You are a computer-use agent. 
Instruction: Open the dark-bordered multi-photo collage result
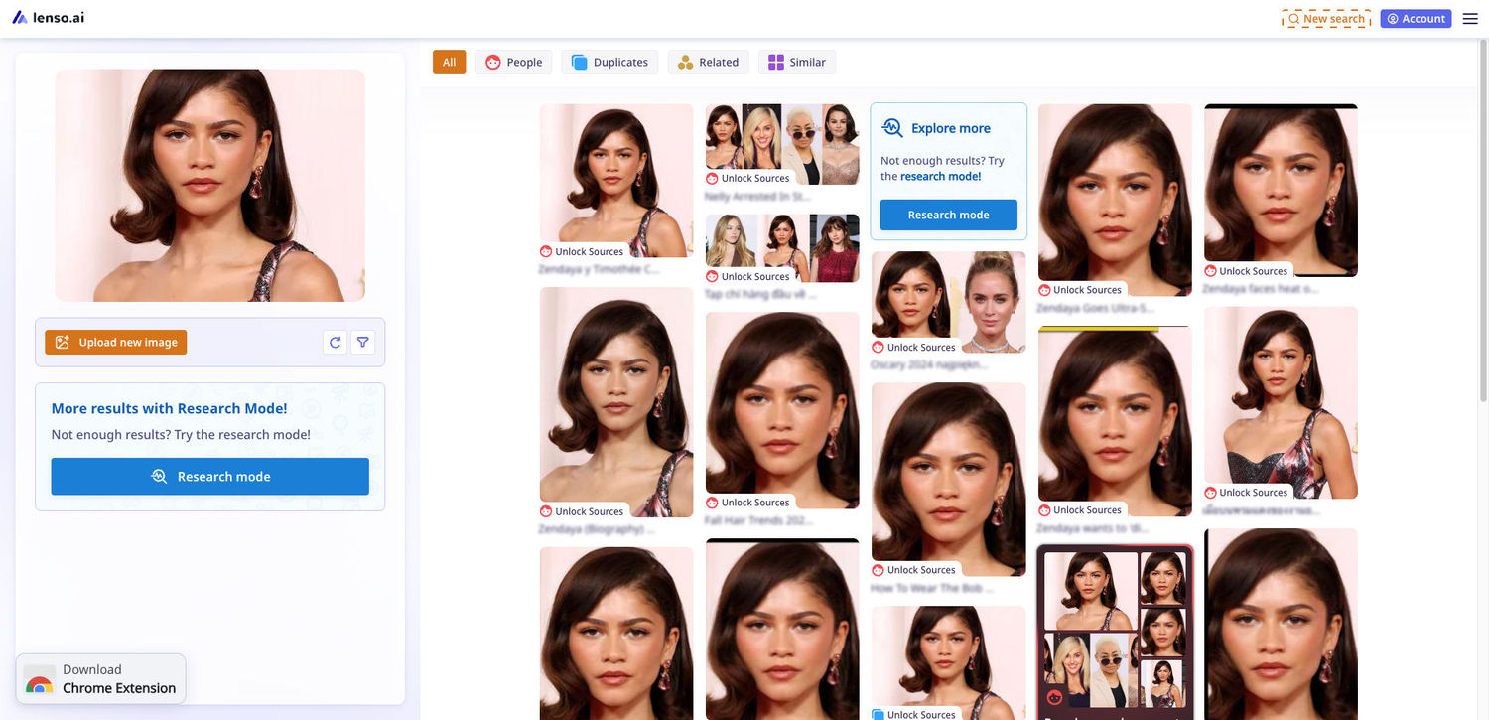tap(1115, 632)
